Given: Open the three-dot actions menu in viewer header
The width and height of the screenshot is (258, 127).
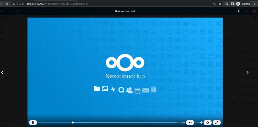Looking at the screenshot, I should click(x=246, y=11).
